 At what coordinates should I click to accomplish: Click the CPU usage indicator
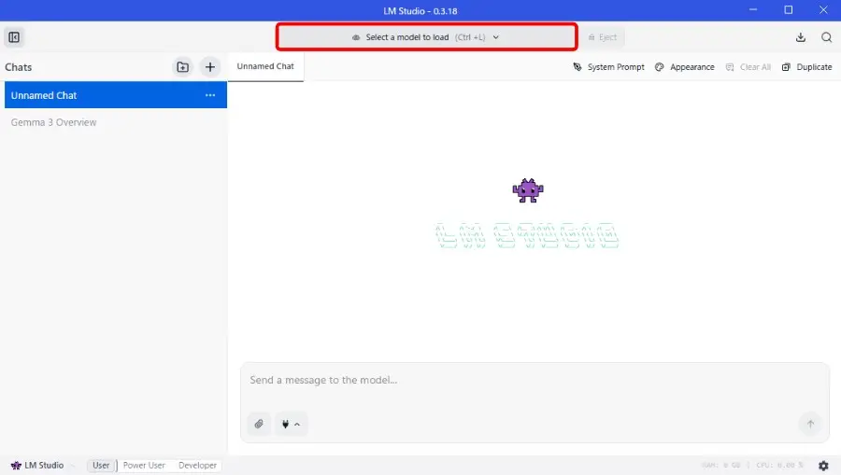click(780, 466)
